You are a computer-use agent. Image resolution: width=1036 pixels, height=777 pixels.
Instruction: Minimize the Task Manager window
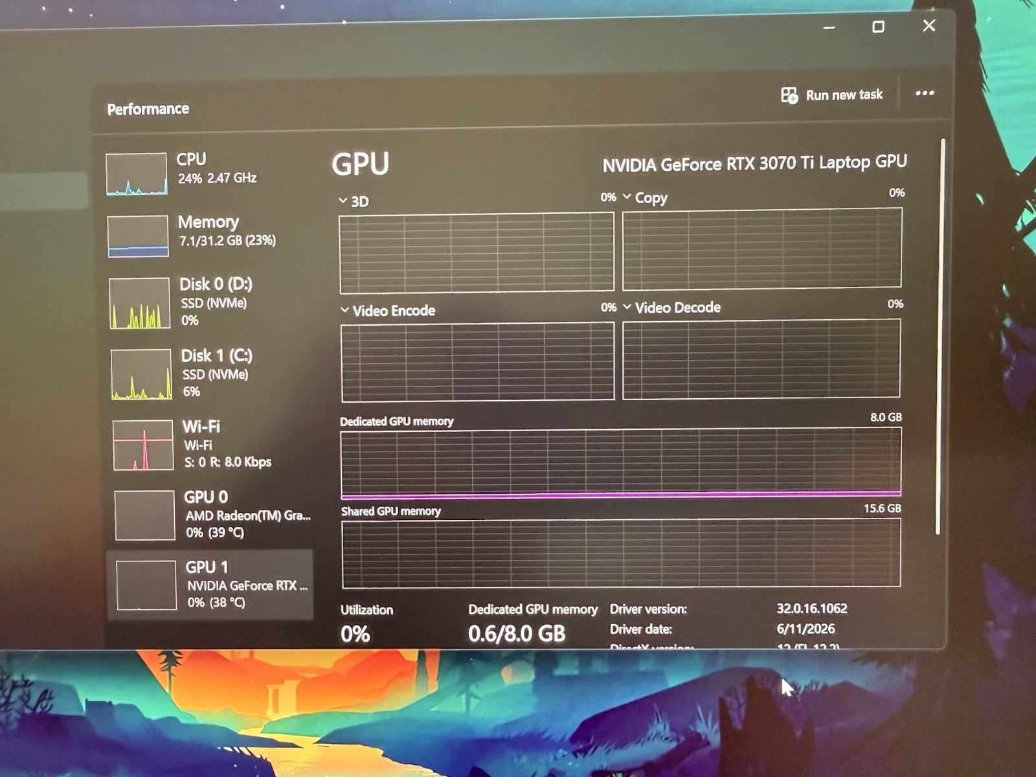[x=829, y=28]
